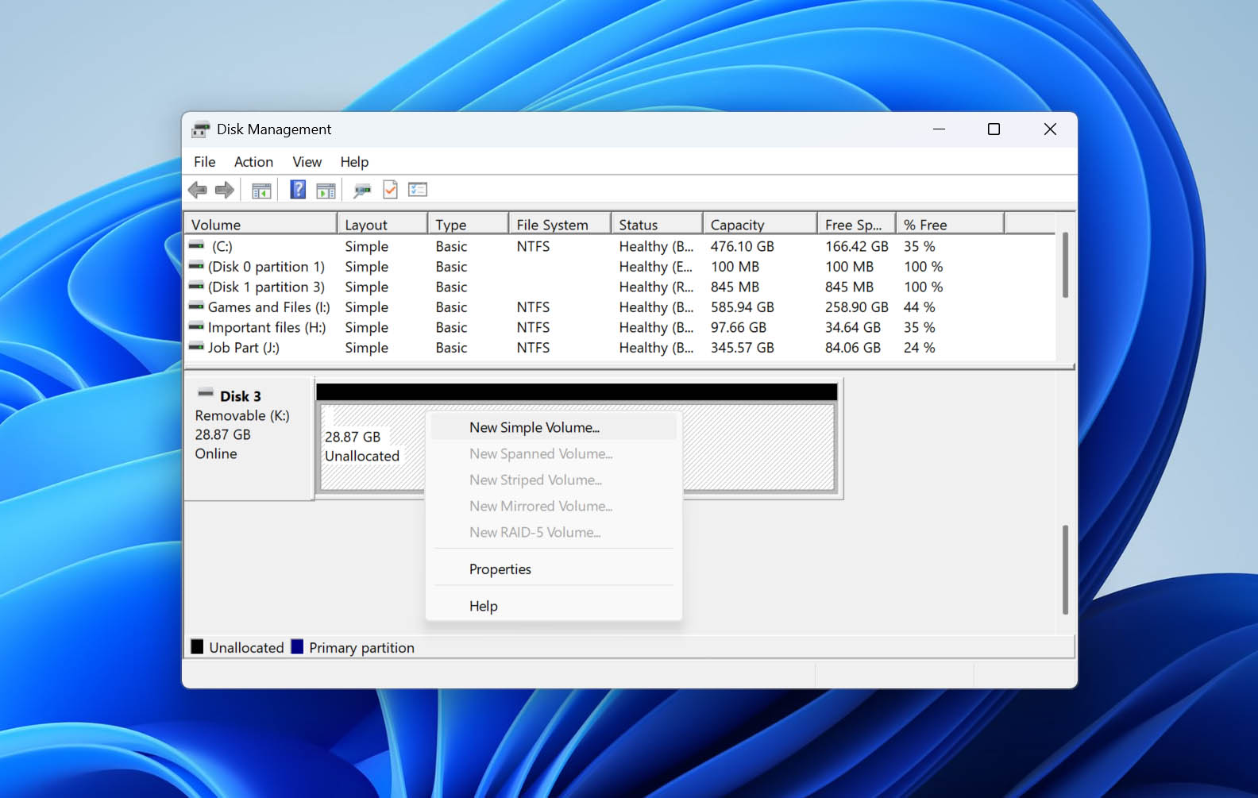Click the 585.94 GB capacity cell
Viewport: 1258px width, 798px height.
(x=743, y=307)
